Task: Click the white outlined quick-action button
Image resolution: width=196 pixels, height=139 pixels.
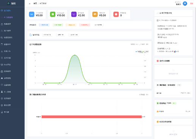Action: tap(98, 25)
